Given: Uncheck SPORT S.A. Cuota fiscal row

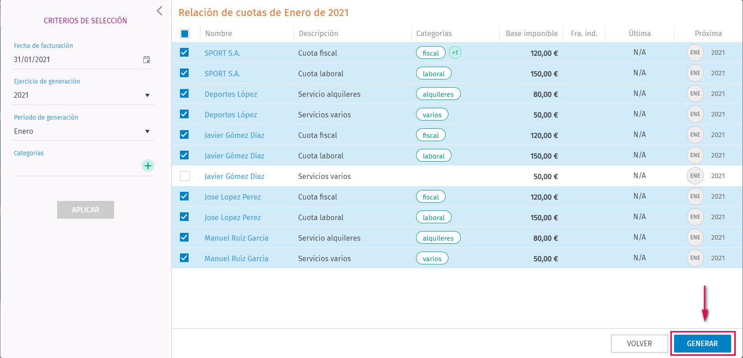Looking at the screenshot, I should 184,53.
